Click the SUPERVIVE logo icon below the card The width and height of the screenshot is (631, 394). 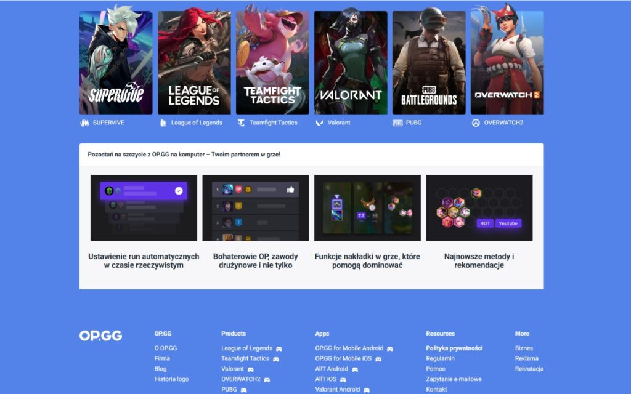tap(85, 123)
